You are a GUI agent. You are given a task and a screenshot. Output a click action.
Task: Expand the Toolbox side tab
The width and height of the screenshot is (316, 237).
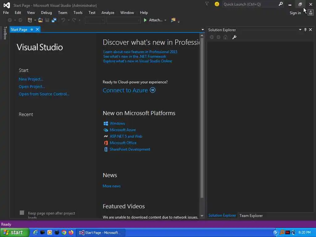[x=5, y=33]
